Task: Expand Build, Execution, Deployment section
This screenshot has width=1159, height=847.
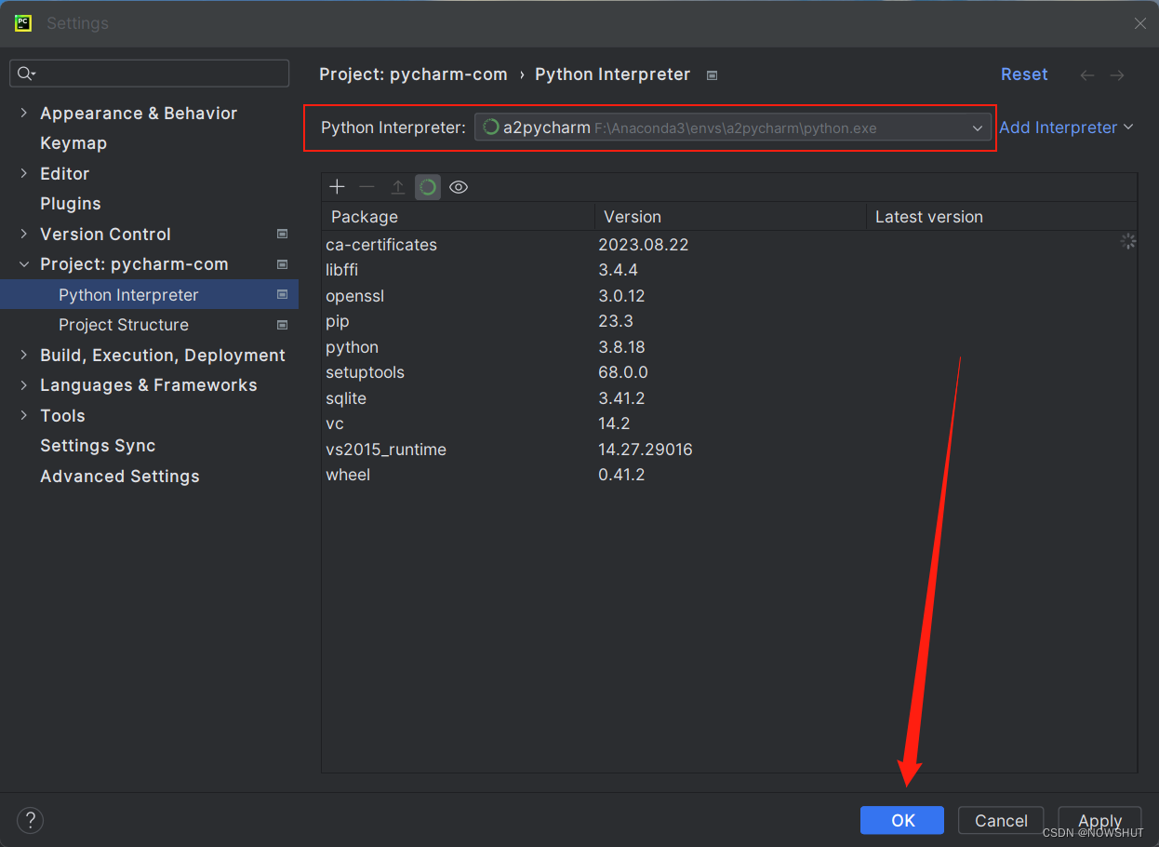Action: coord(24,355)
